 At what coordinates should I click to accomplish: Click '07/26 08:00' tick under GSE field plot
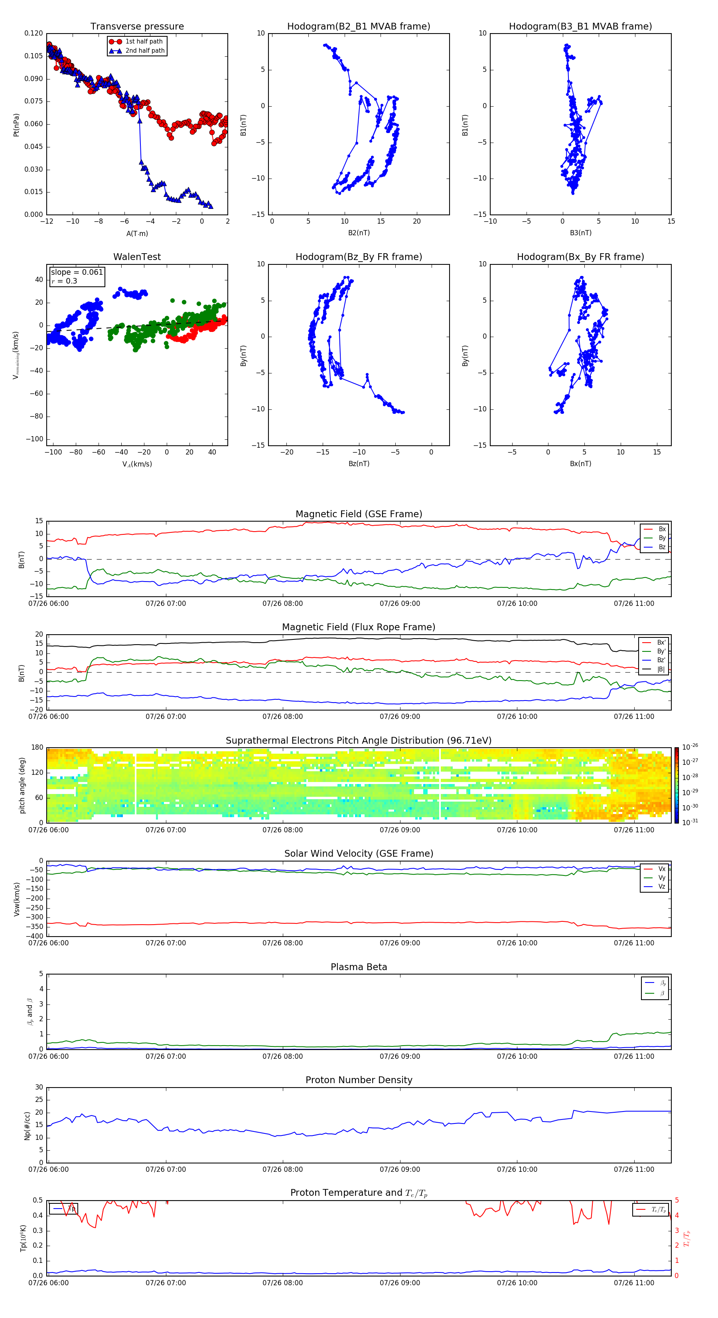coord(282,604)
